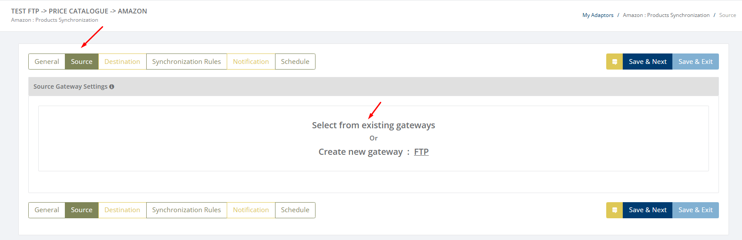Image resolution: width=742 pixels, height=240 pixels.
Task: Open 'Amazon : Products Synchronization' breadcrumb link
Action: 666,15
